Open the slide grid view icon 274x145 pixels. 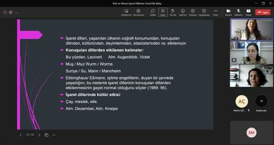[47, 135]
